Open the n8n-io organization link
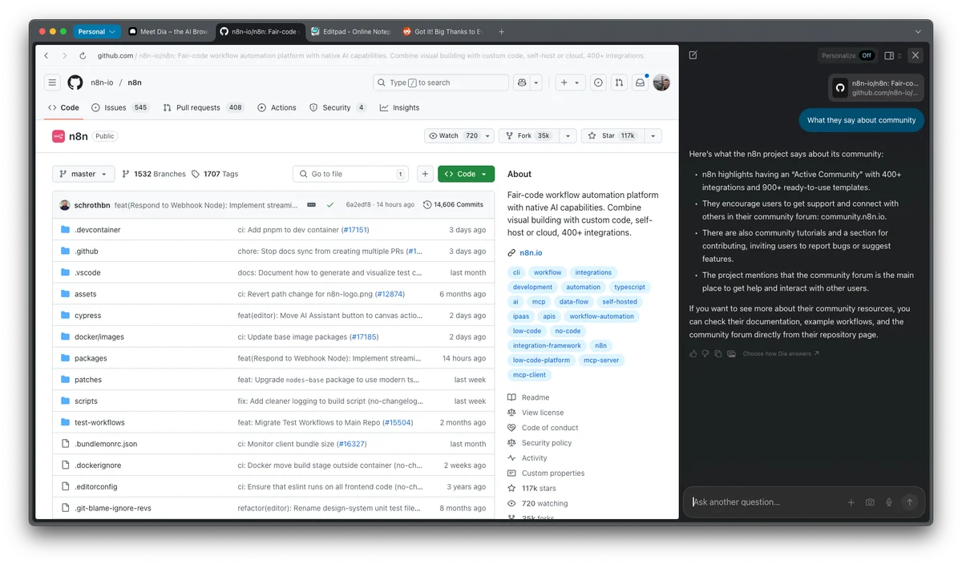 point(100,83)
